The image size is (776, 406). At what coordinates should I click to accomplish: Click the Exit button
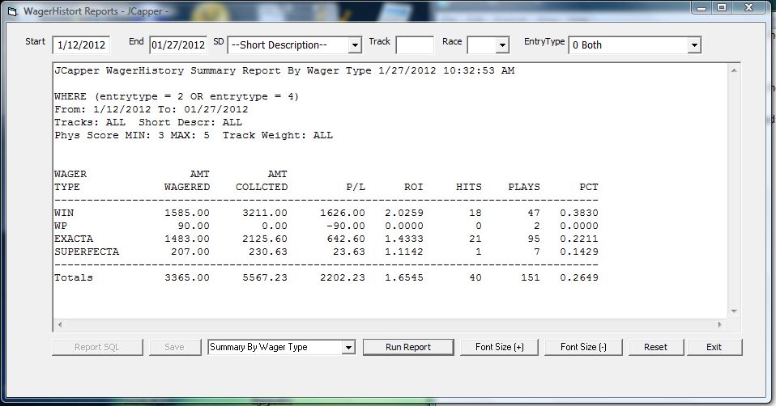tap(714, 347)
